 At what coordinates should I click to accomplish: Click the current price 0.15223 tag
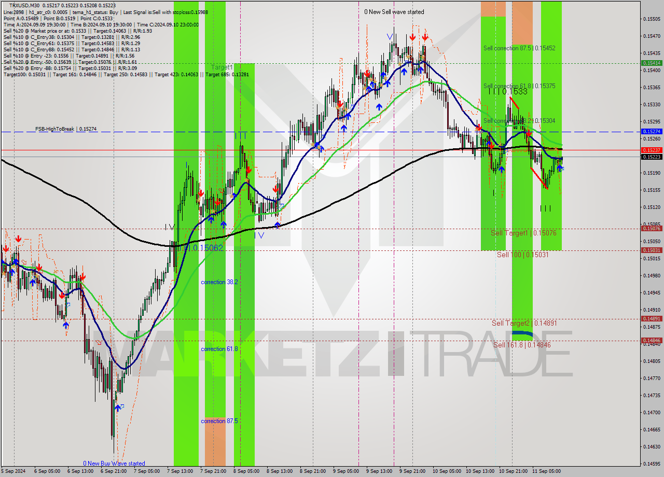(x=652, y=157)
